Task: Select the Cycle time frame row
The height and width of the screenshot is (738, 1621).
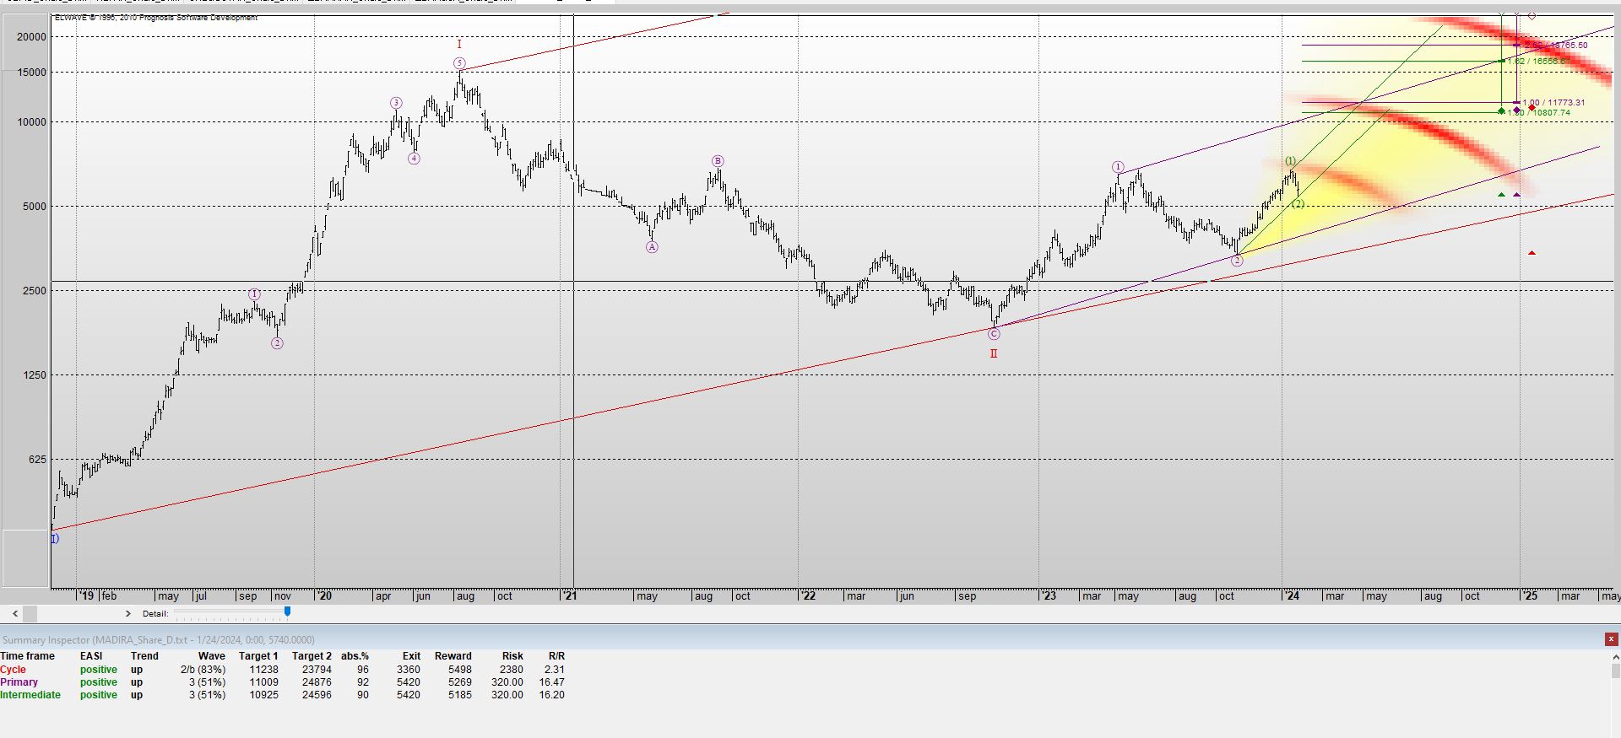Action: tap(283, 670)
